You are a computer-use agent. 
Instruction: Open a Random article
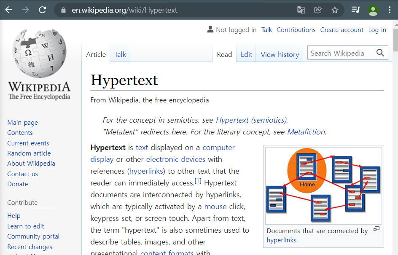point(29,153)
